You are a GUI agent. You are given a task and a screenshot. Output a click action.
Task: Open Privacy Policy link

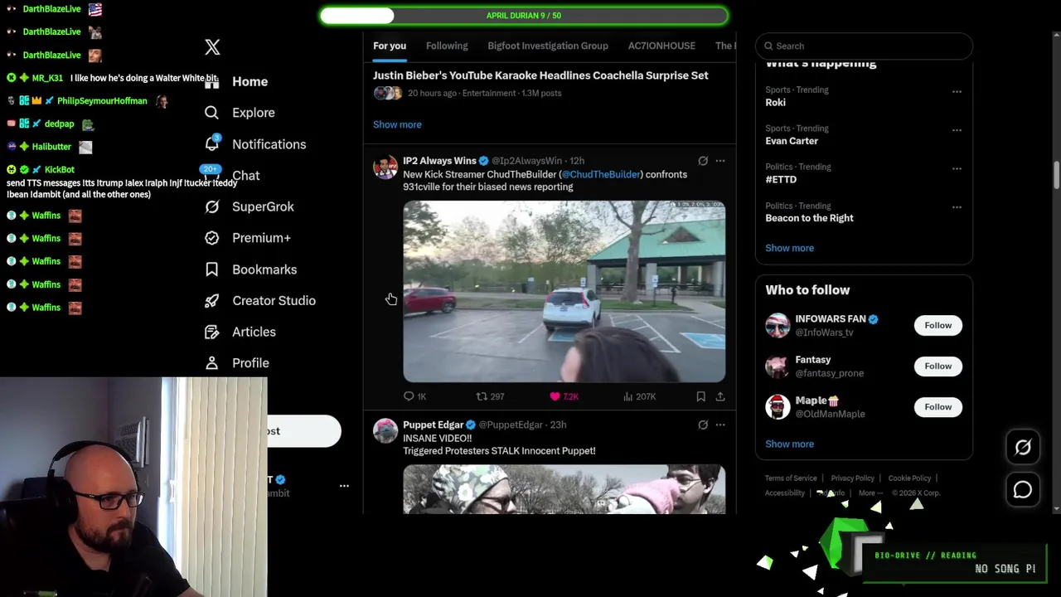click(x=853, y=478)
